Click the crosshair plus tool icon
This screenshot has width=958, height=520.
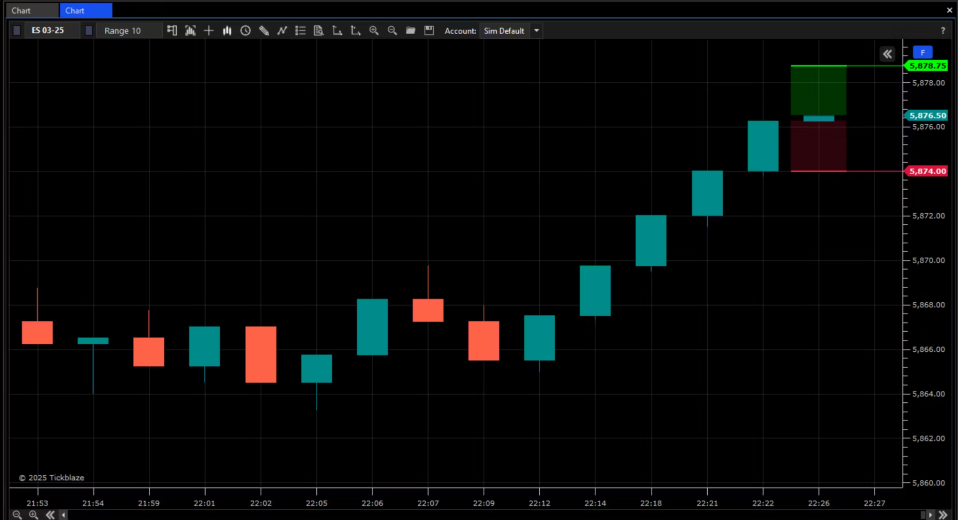(x=209, y=31)
